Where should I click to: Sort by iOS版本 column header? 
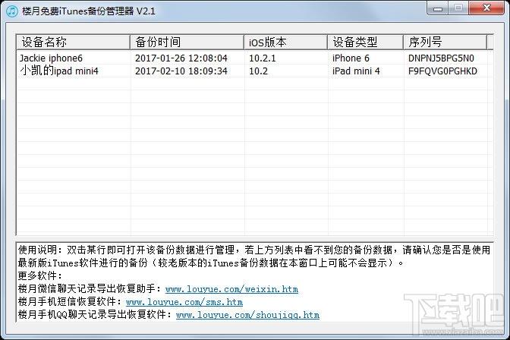pos(285,42)
